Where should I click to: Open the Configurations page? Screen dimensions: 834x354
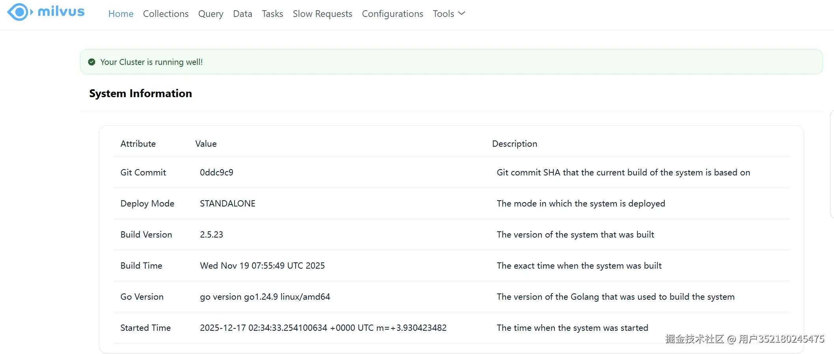coord(392,14)
